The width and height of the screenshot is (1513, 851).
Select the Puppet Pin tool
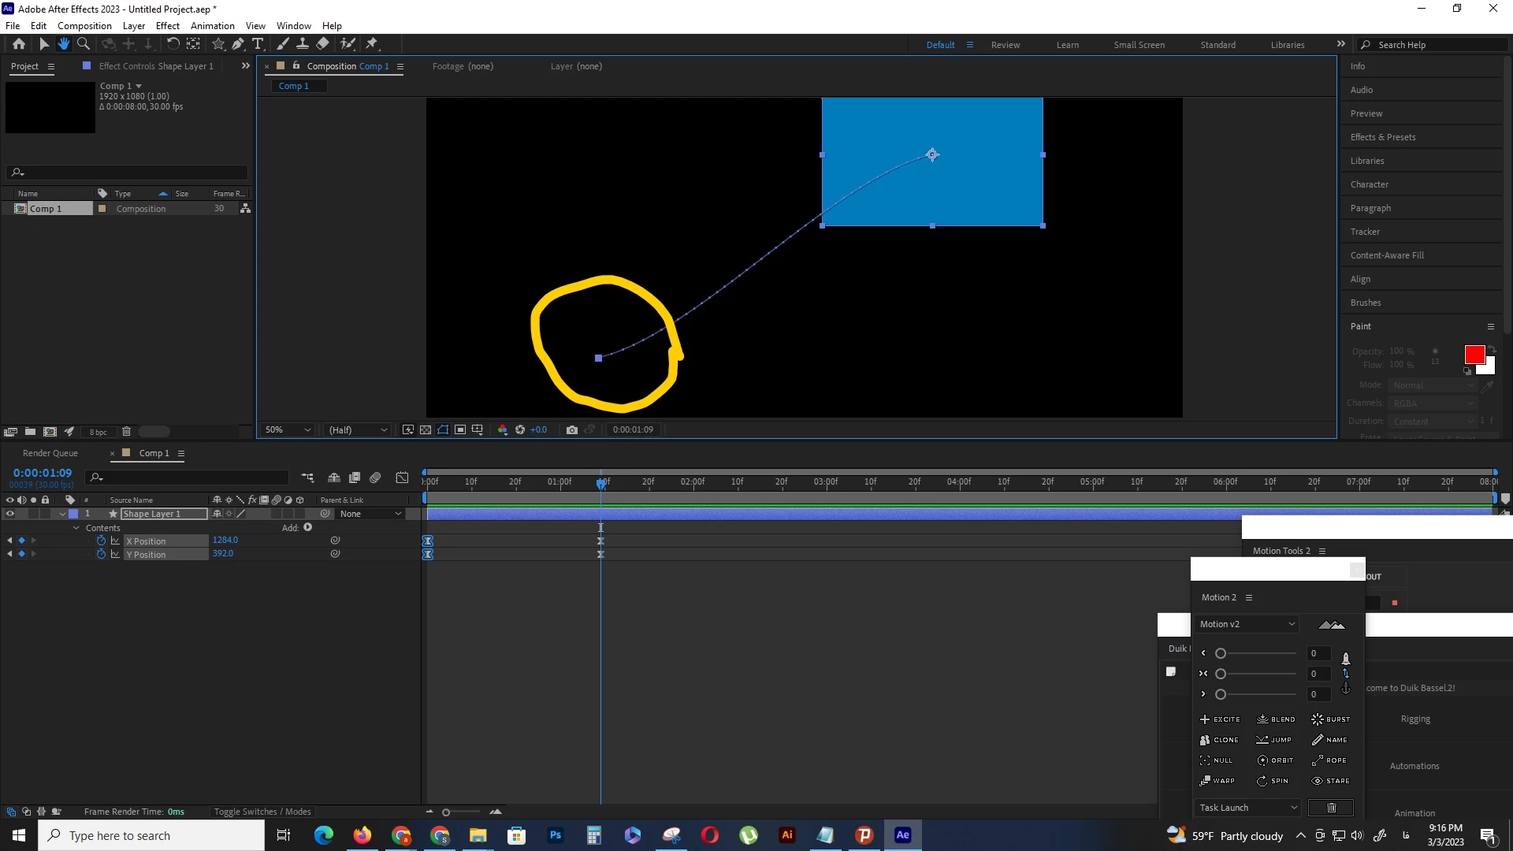(x=372, y=44)
